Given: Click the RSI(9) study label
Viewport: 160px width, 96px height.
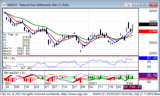Looking at the screenshot, I should coord(9,58).
